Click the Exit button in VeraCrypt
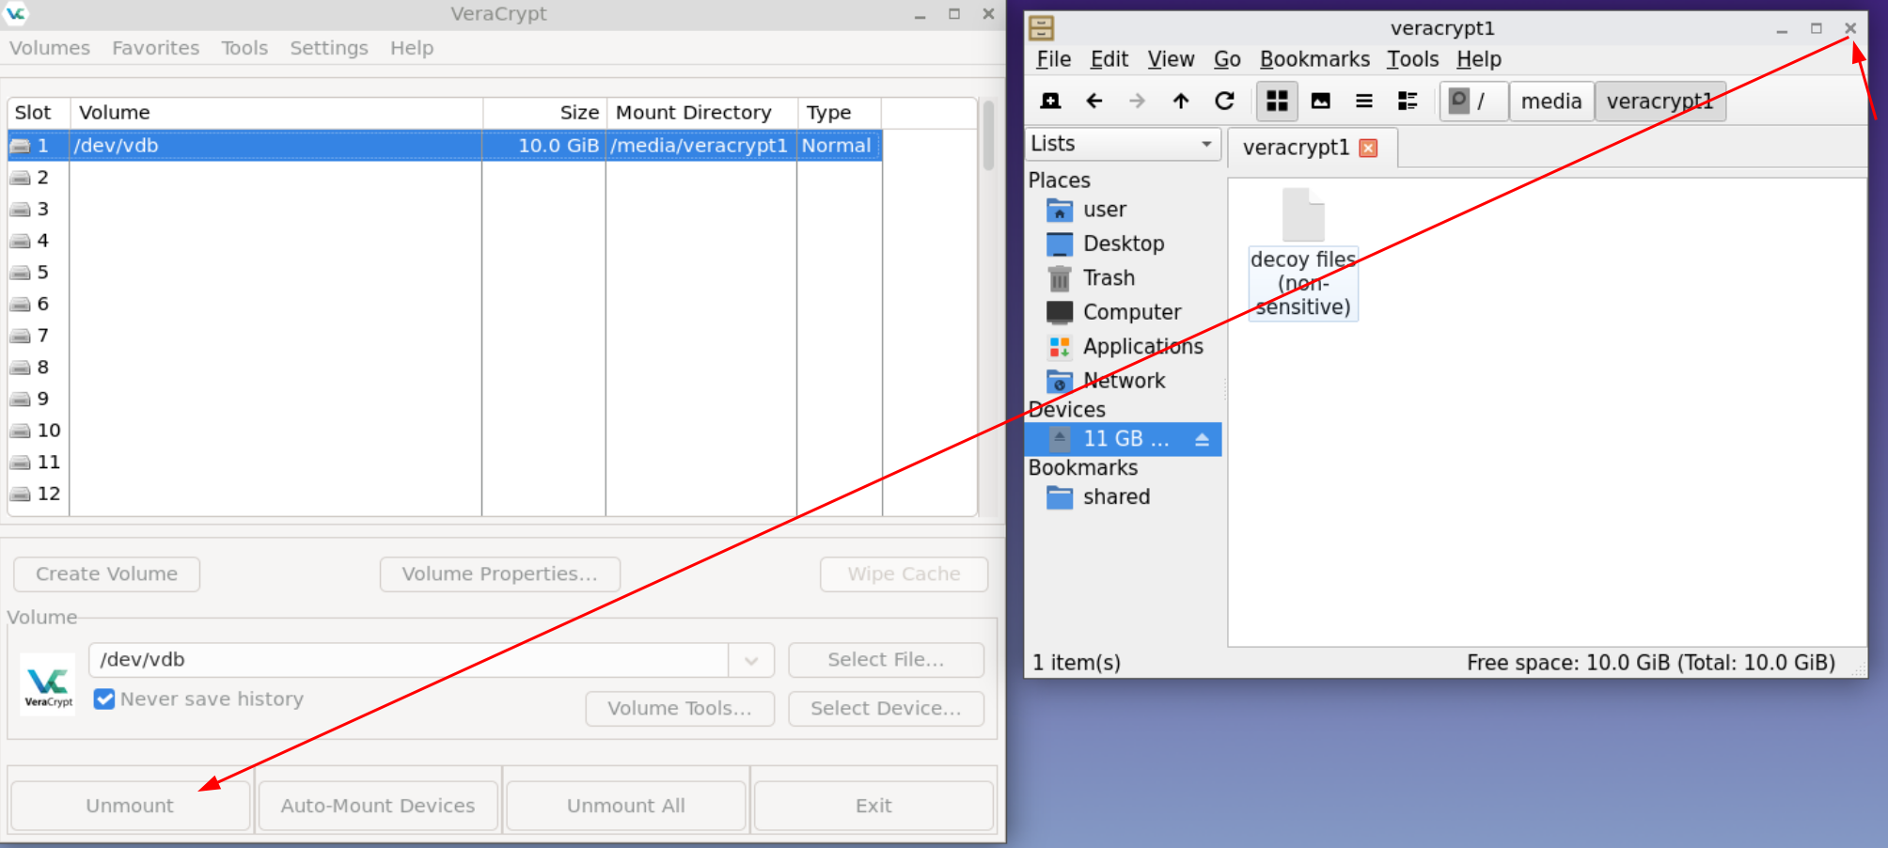Screen dimensions: 1888x848 pyautogui.click(x=873, y=806)
